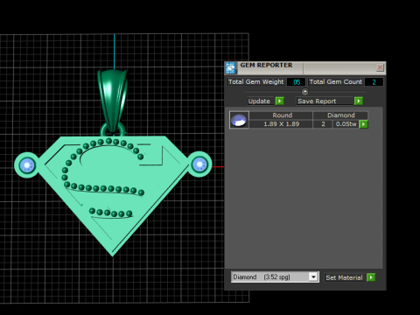The width and height of the screenshot is (420, 315).
Task: Select the Total Gem Count value 2
Action: tap(374, 82)
